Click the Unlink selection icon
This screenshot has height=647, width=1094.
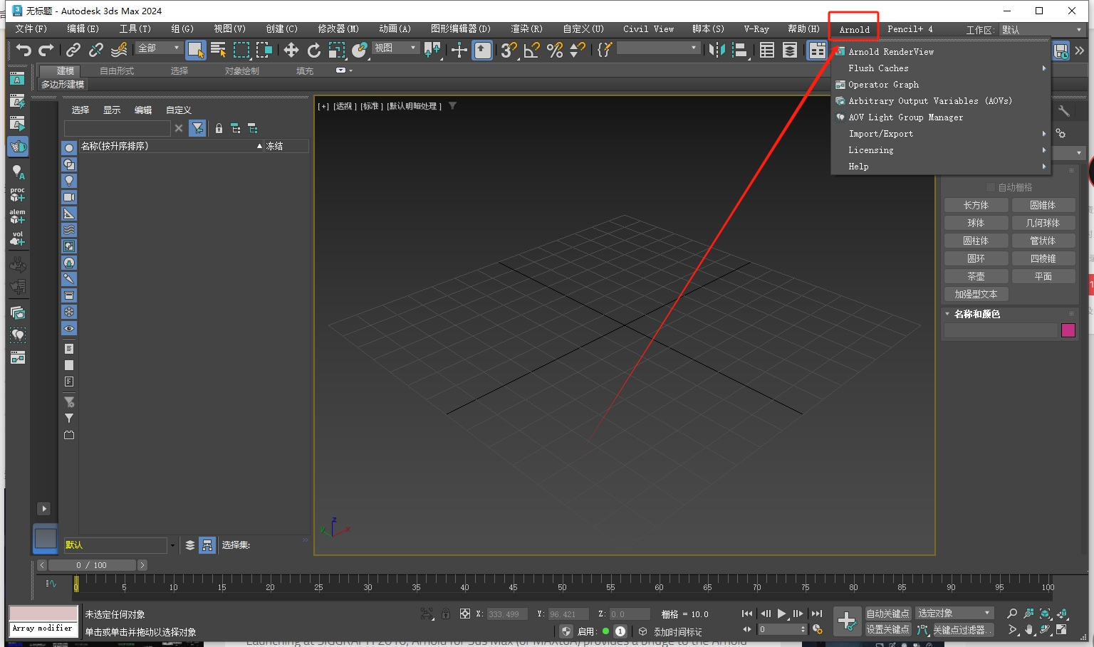pyautogui.click(x=95, y=50)
